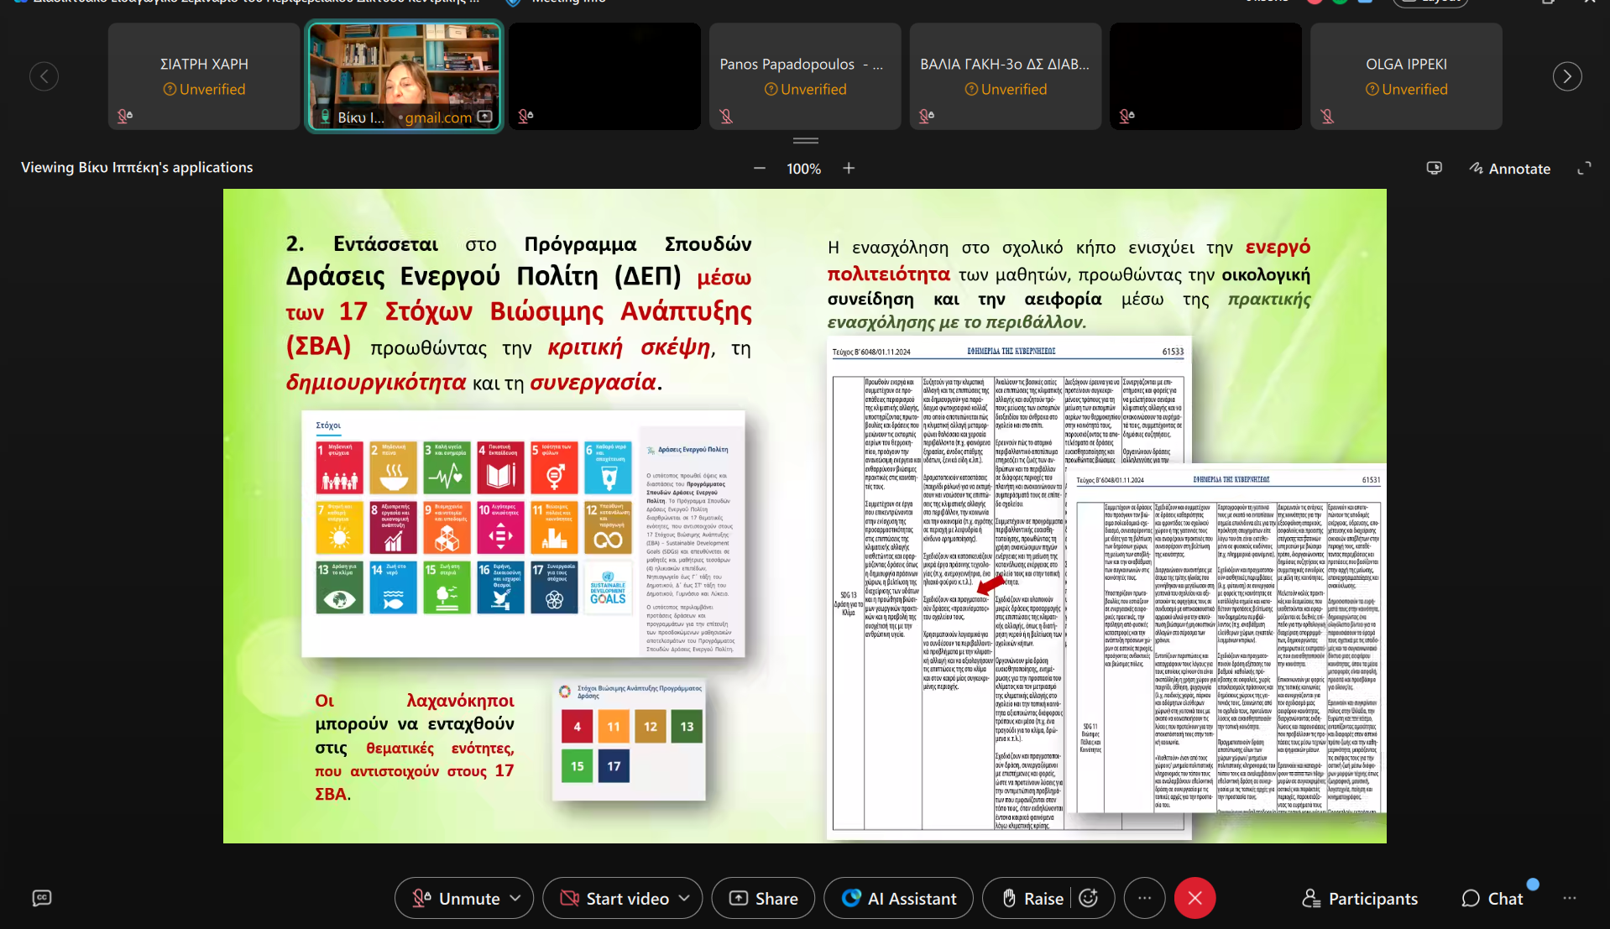
Task: Raise your hand
Action: click(x=1033, y=898)
